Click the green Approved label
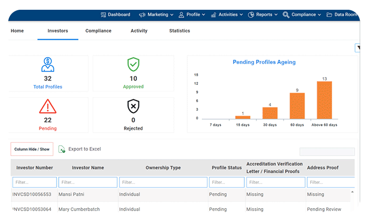371x222 pixels. [133, 86]
